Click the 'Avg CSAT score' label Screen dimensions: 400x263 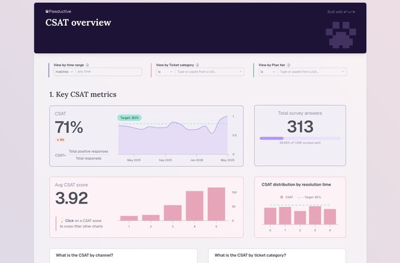[71, 185]
